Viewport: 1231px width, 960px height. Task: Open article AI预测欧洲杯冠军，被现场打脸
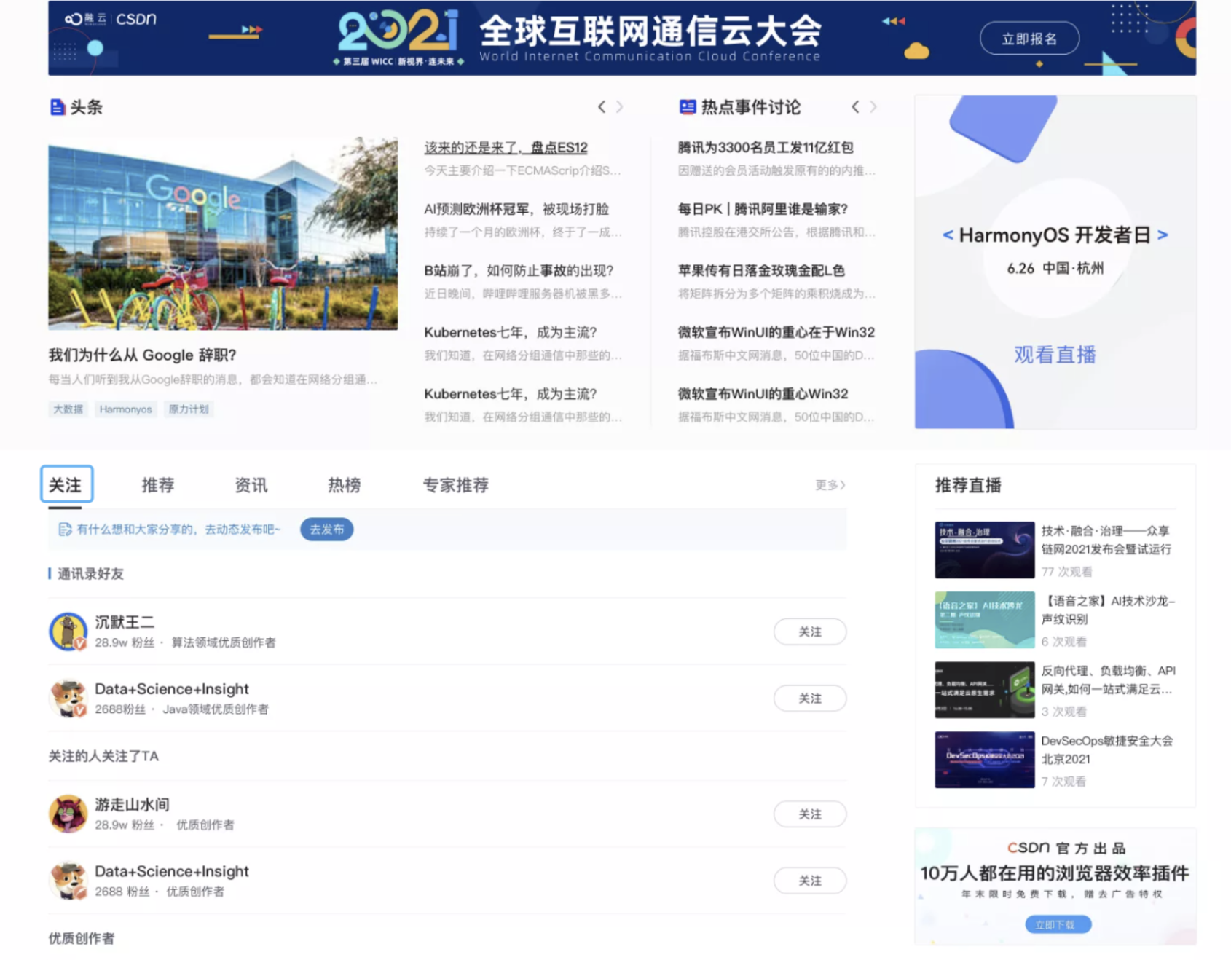tap(516, 209)
